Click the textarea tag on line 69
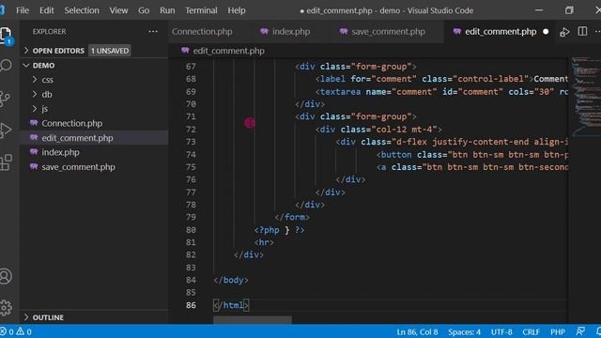Image resolution: width=601 pixels, height=338 pixels. pyautogui.click(x=338, y=92)
